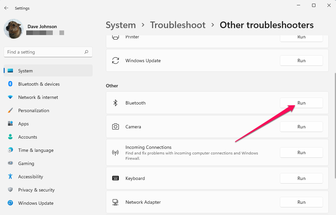Click the Accessibility figure icon
The height and width of the screenshot is (215, 336).
click(10, 177)
